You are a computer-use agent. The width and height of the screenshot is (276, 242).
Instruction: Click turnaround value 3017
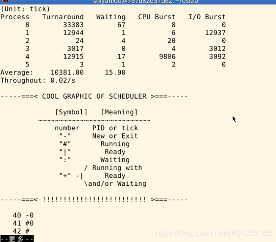pyautogui.click(x=75, y=49)
